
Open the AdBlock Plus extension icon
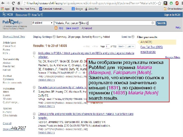coord(177,3)
